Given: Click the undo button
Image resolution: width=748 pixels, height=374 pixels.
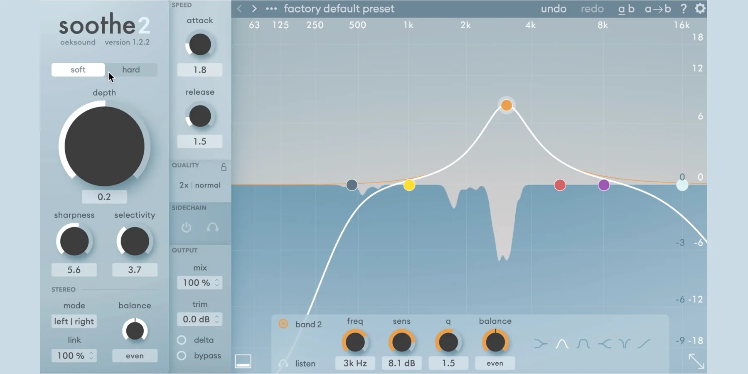Looking at the screenshot, I should (x=554, y=9).
